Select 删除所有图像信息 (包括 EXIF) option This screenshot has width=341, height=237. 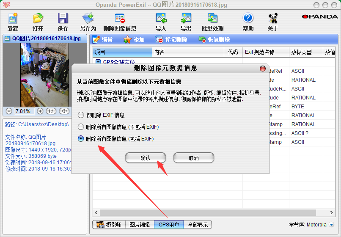pos(81,139)
